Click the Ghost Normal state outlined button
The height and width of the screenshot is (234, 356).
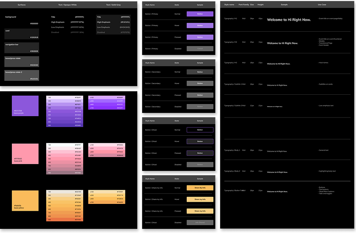pos(200,130)
